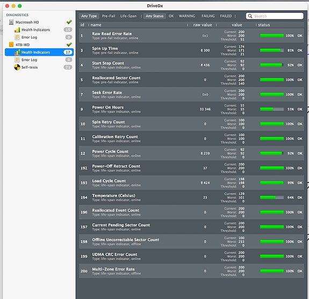The width and height of the screenshot is (309, 299).
Task: Click the magnifying glass search icon
Action: (250, 16)
